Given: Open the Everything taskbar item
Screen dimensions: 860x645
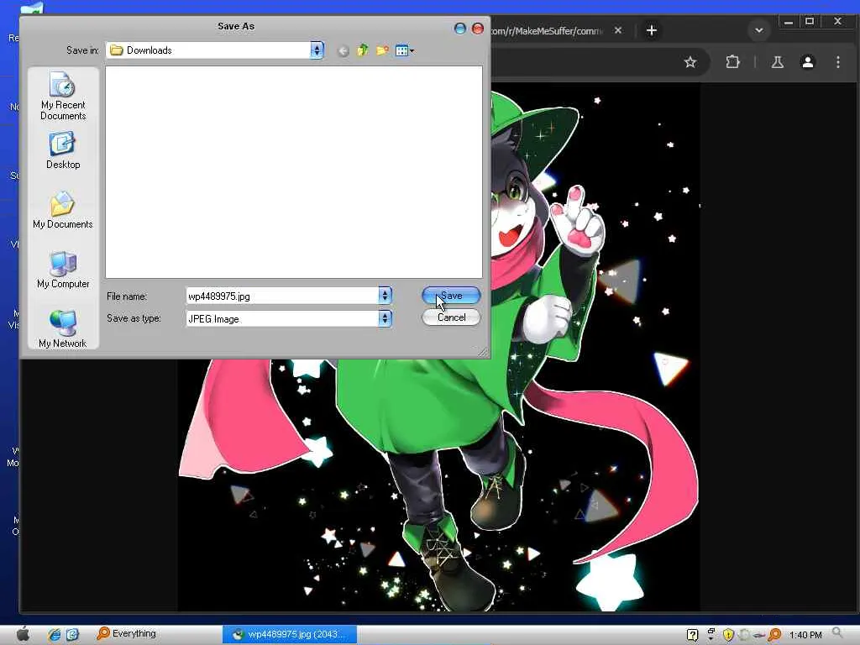Looking at the screenshot, I should [127, 633].
